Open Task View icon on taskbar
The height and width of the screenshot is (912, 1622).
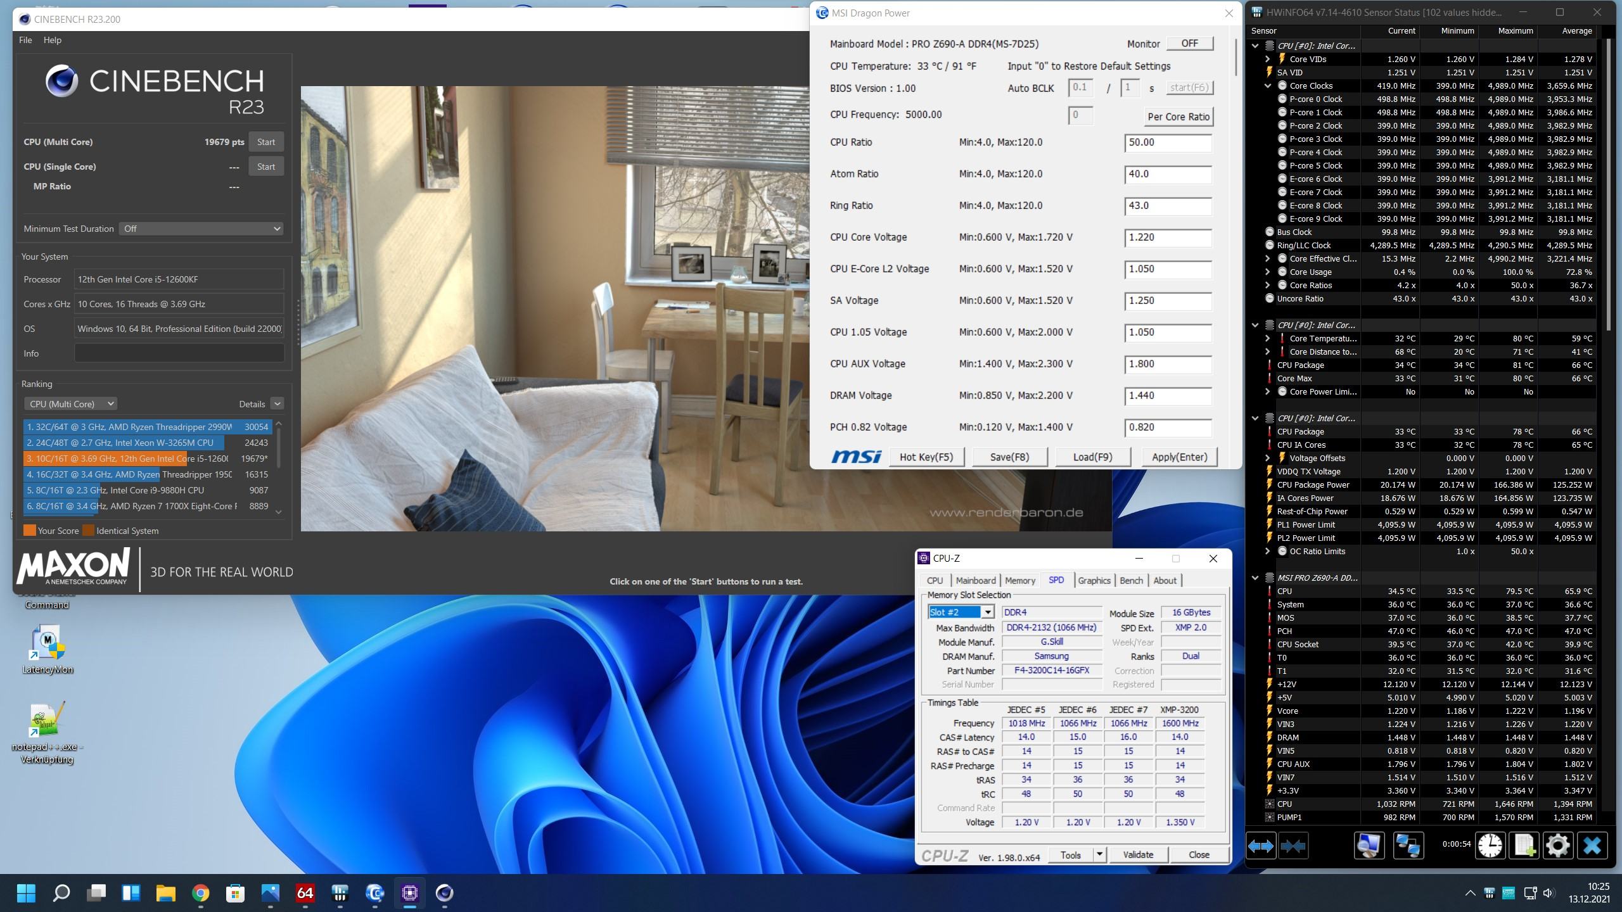pyautogui.click(x=96, y=893)
